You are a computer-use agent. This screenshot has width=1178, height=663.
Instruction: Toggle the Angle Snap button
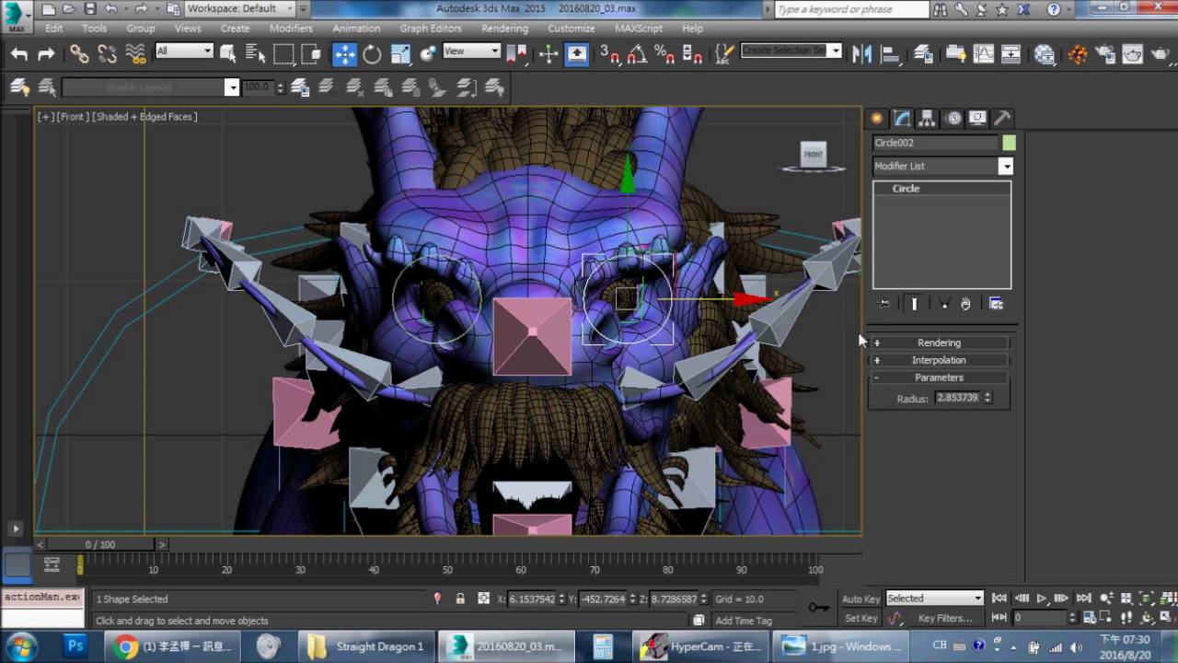tap(637, 54)
